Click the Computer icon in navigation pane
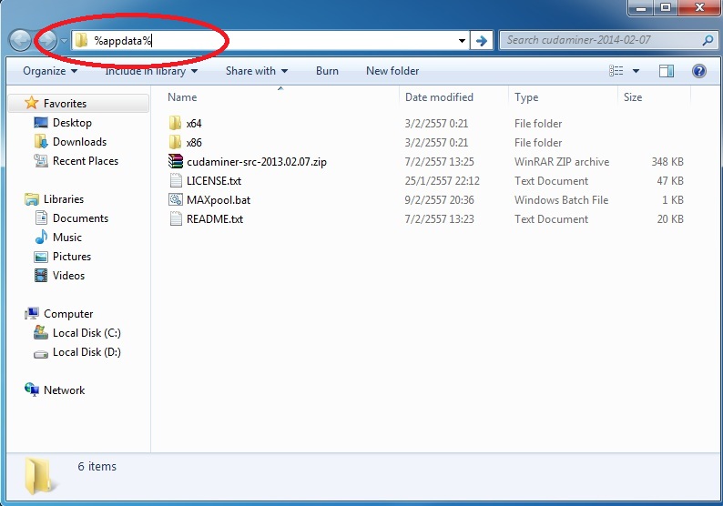The image size is (723, 506). [x=32, y=313]
